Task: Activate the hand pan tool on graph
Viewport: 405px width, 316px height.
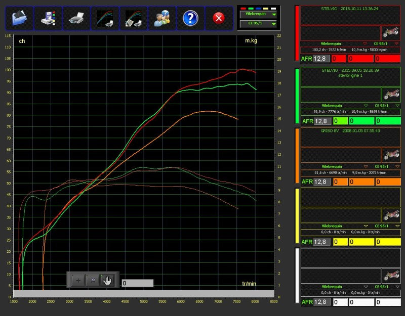Action: click(x=107, y=280)
